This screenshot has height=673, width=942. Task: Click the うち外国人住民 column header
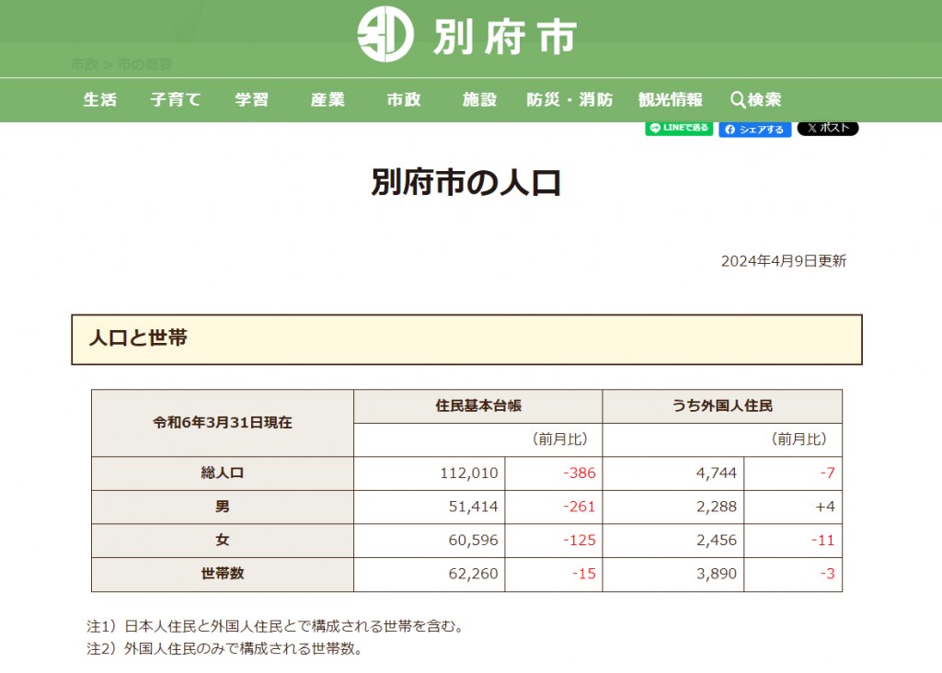(722, 405)
